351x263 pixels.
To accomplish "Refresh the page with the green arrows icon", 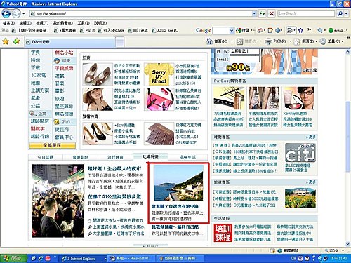I will coord(263,13).
